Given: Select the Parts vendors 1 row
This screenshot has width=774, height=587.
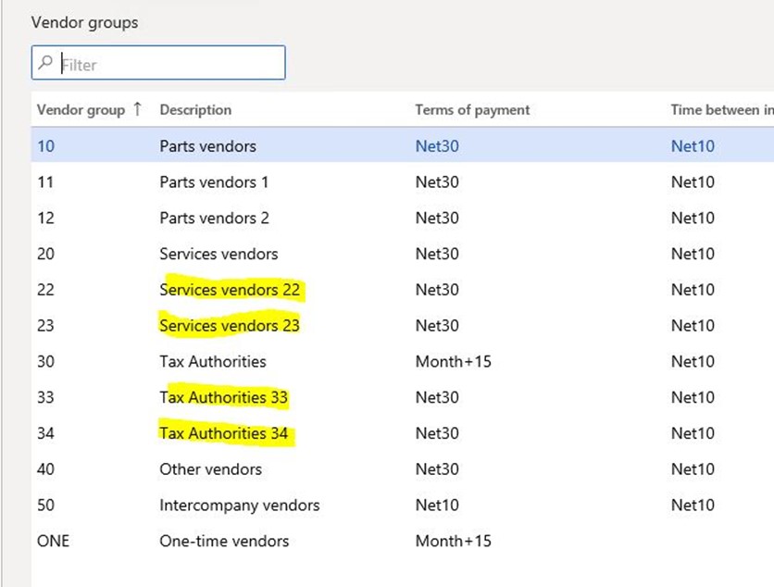Looking at the screenshot, I should [214, 181].
